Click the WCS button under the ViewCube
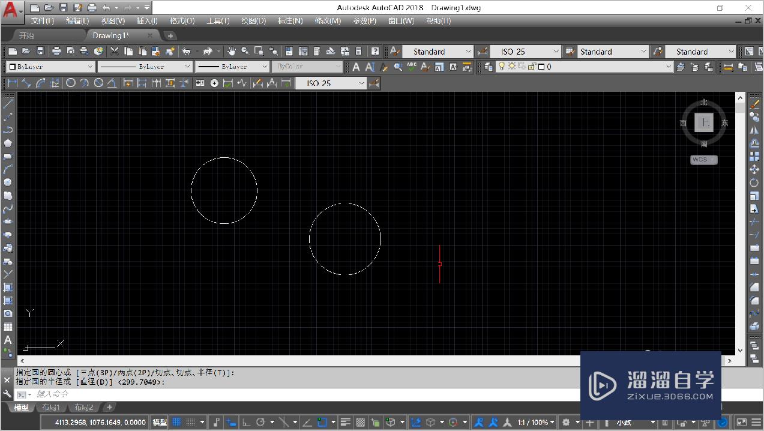Image resolution: width=764 pixels, height=431 pixels. (703, 160)
